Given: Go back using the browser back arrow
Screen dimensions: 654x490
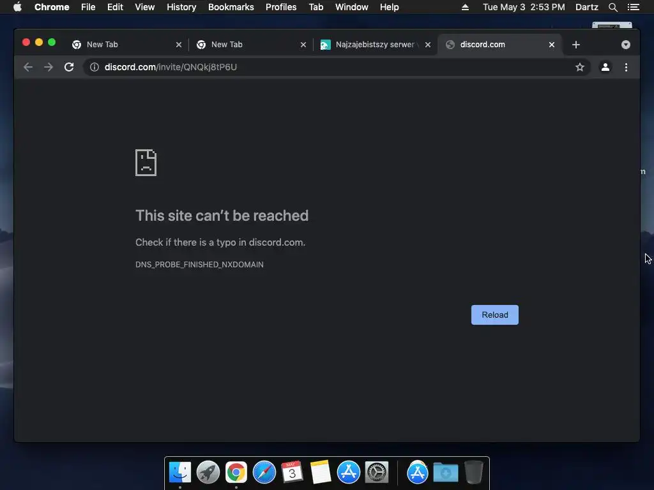Looking at the screenshot, I should tap(28, 67).
